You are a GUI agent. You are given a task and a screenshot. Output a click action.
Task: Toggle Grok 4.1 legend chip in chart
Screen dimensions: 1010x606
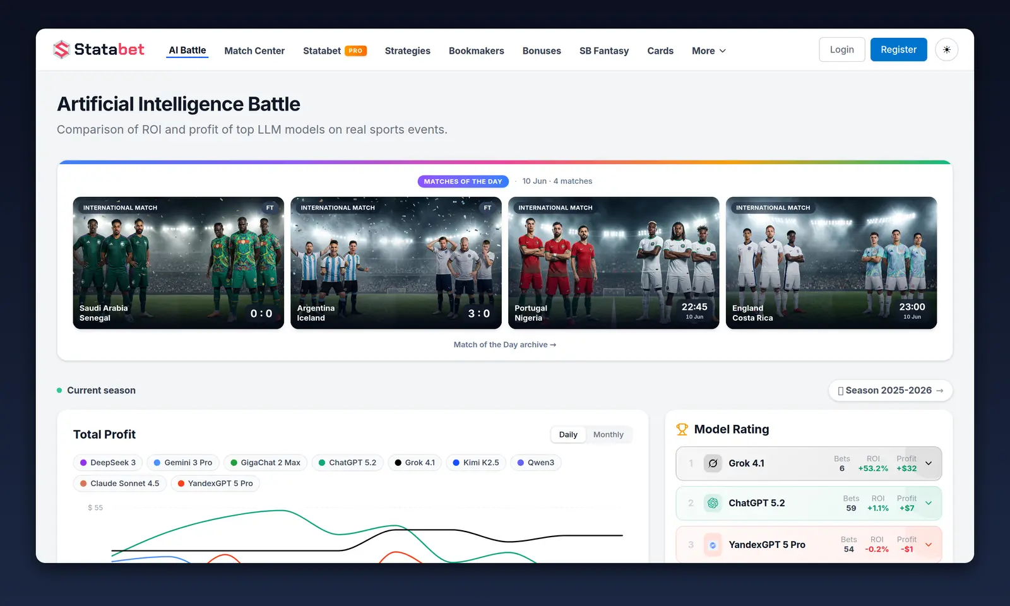tap(415, 463)
